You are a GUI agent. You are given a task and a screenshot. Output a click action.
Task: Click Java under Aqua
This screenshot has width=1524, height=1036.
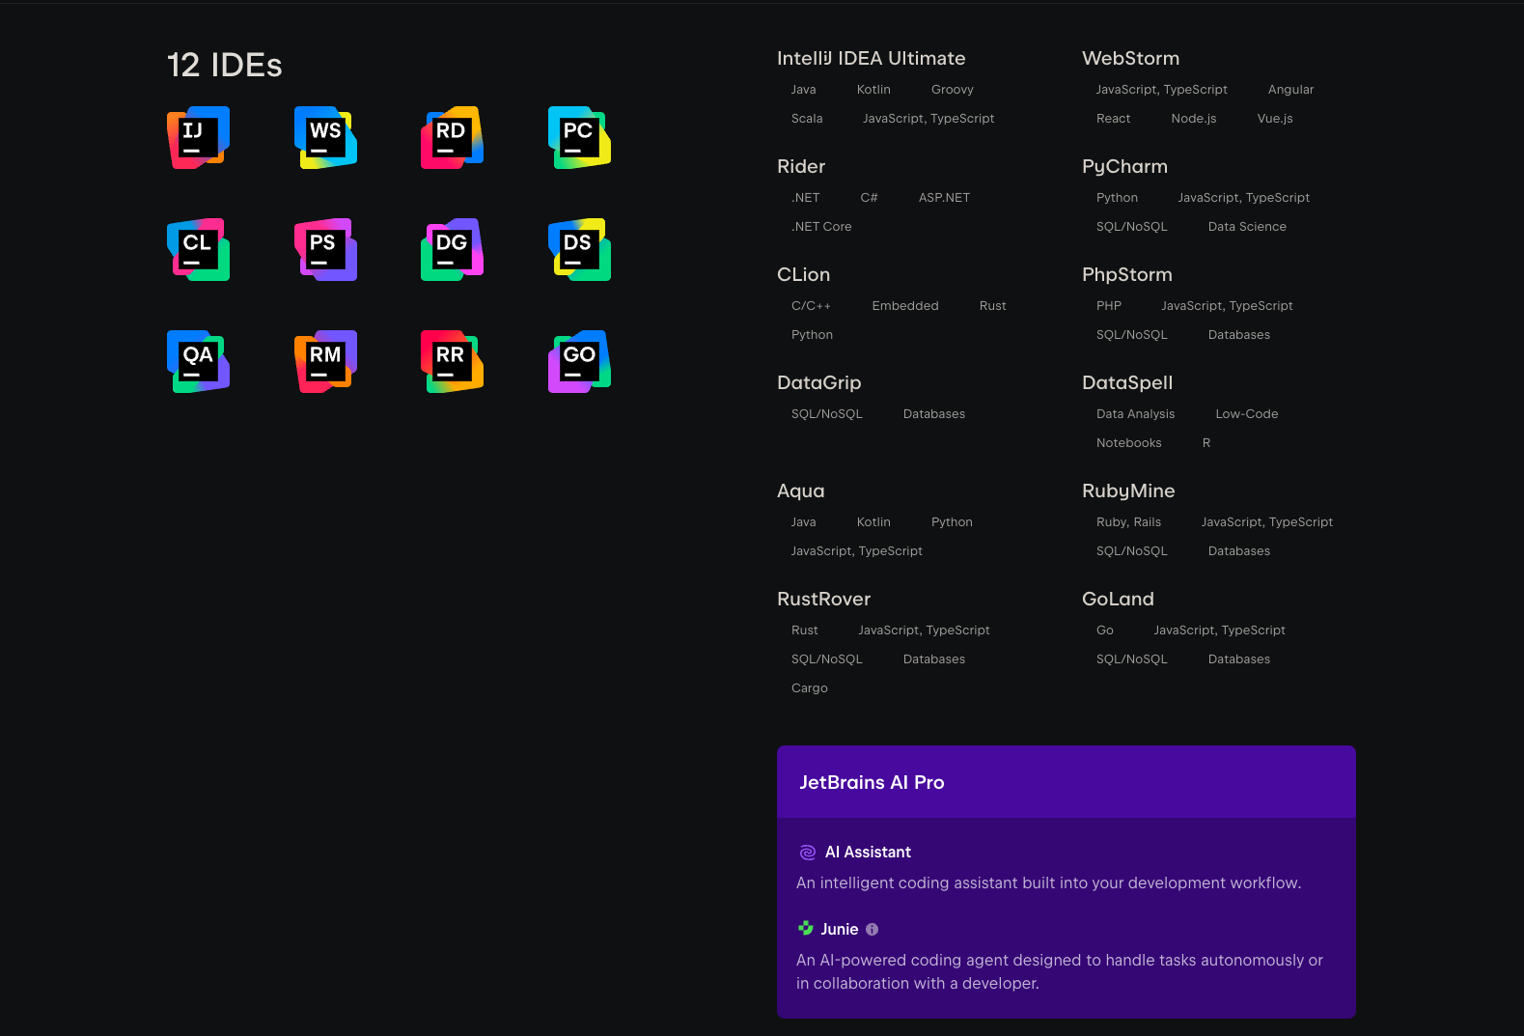coord(803,522)
